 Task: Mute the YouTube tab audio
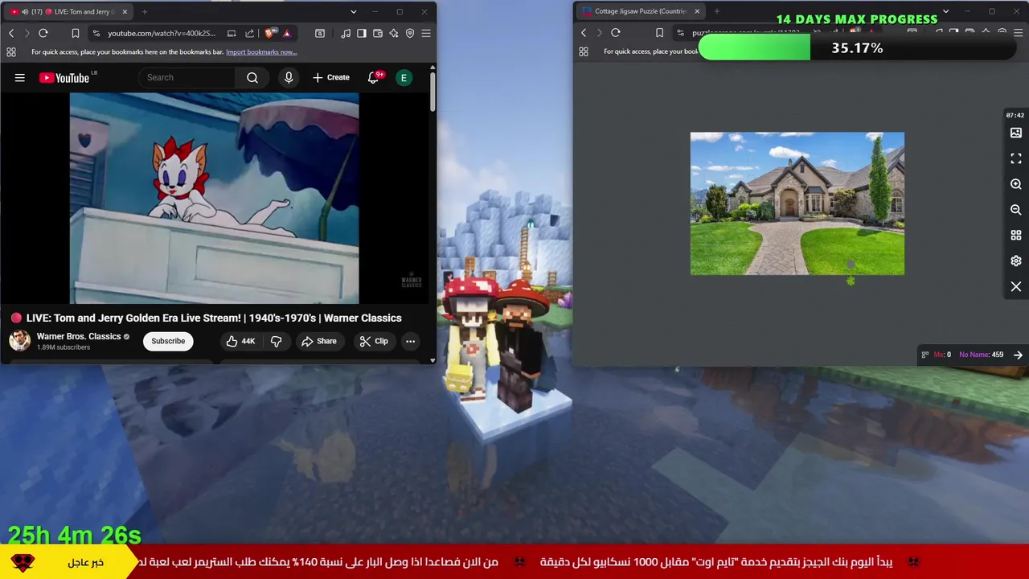[26, 11]
